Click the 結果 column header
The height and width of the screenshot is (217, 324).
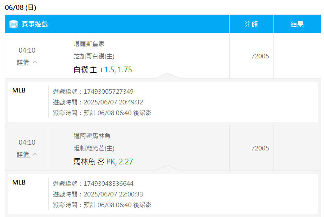[x=297, y=24]
